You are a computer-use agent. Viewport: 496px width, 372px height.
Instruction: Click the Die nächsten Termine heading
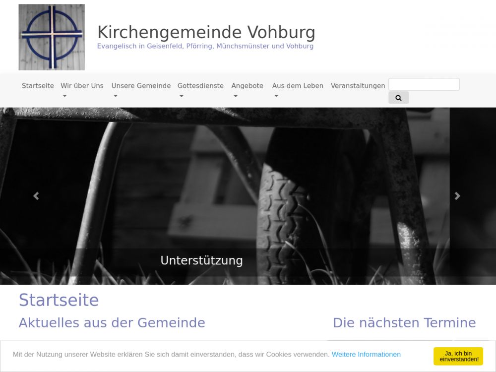click(404, 323)
